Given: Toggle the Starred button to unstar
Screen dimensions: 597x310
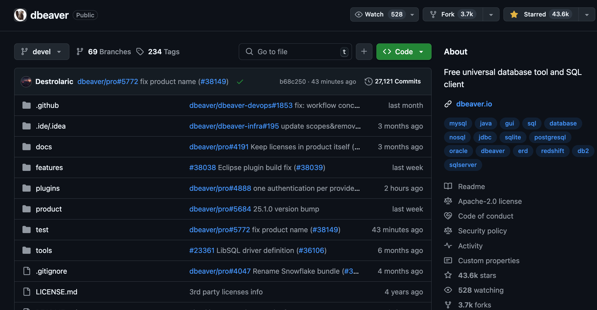Looking at the screenshot, I should pyautogui.click(x=541, y=14).
